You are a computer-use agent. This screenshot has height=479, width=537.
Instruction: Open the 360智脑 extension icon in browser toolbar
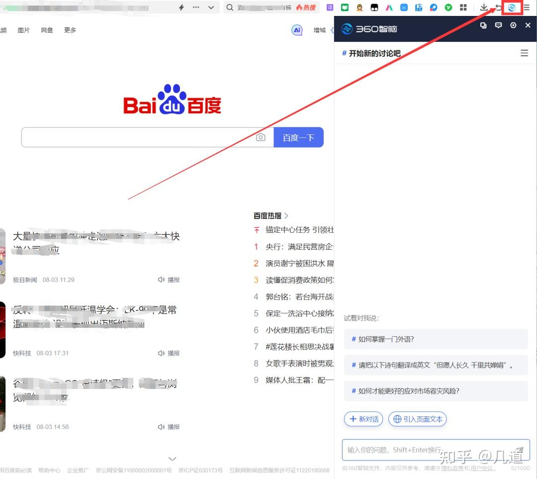pyautogui.click(x=512, y=7)
